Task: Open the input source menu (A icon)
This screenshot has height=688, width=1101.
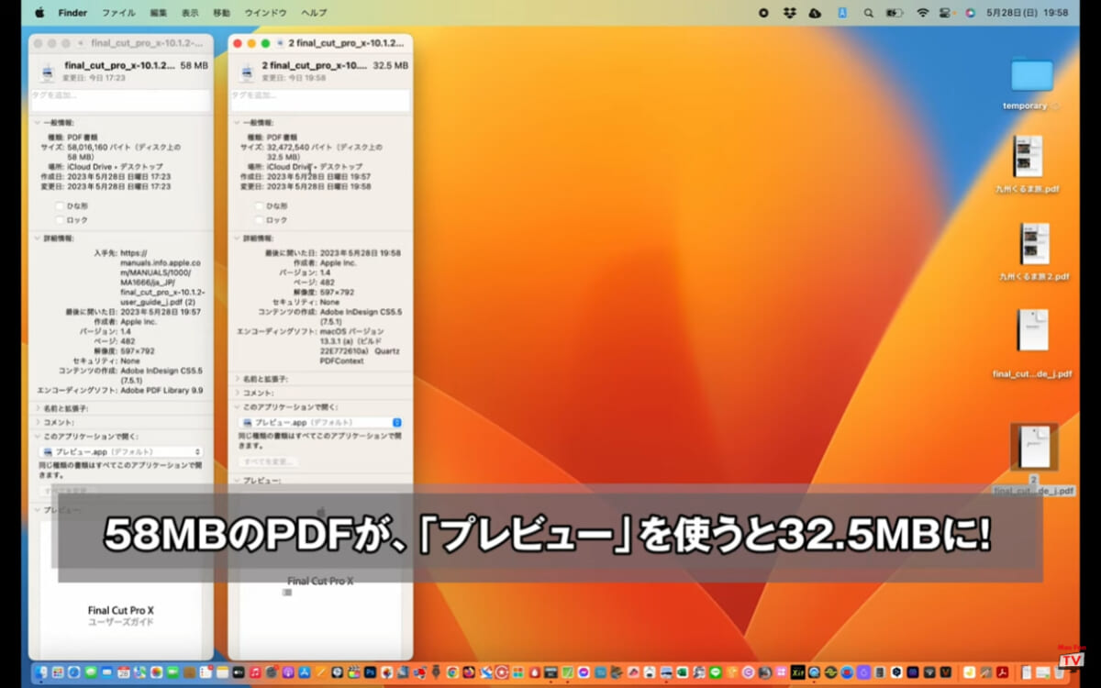Action: click(x=841, y=13)
